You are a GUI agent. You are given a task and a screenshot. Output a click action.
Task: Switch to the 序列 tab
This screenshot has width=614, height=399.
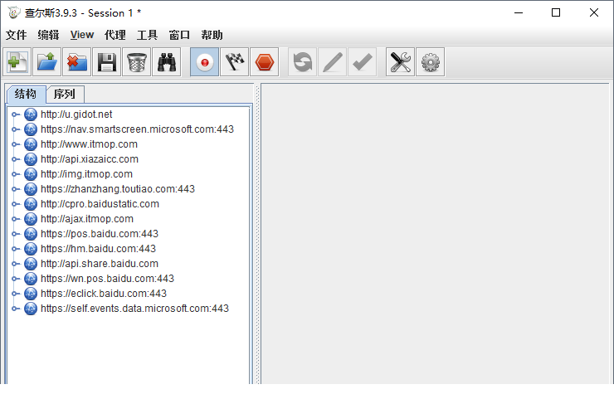65,95
